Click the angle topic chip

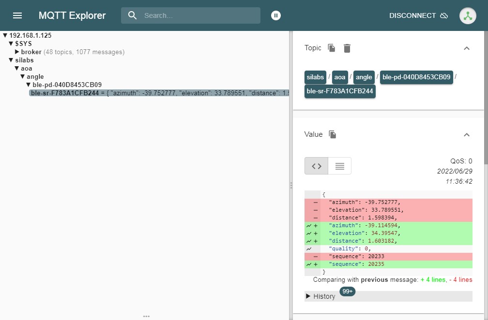point(364,77)
